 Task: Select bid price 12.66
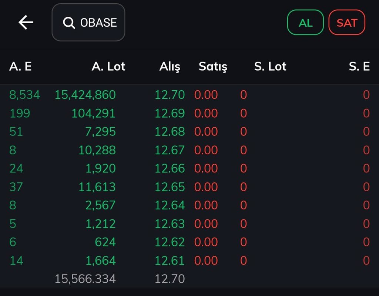pyautogui.click(x=170, y=168)
